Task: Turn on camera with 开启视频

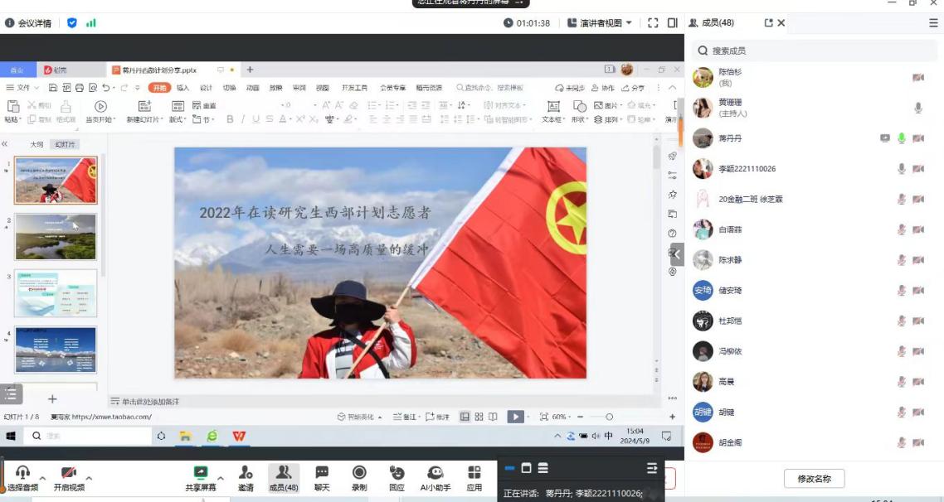Action: tap(69, 474)
